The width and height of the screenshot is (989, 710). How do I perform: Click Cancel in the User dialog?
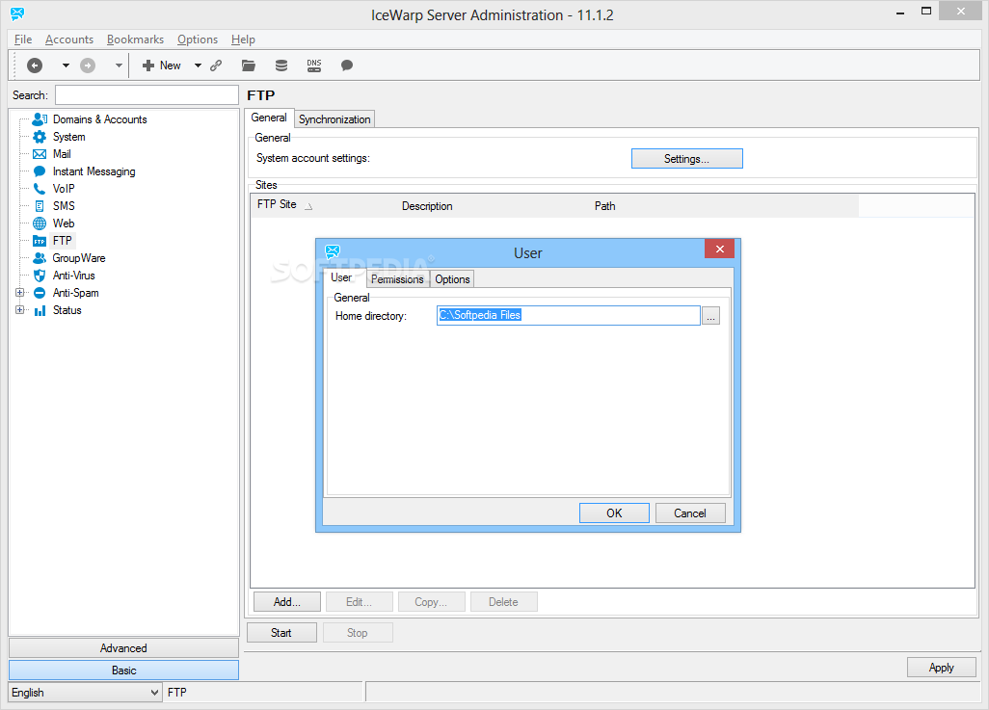690,513
